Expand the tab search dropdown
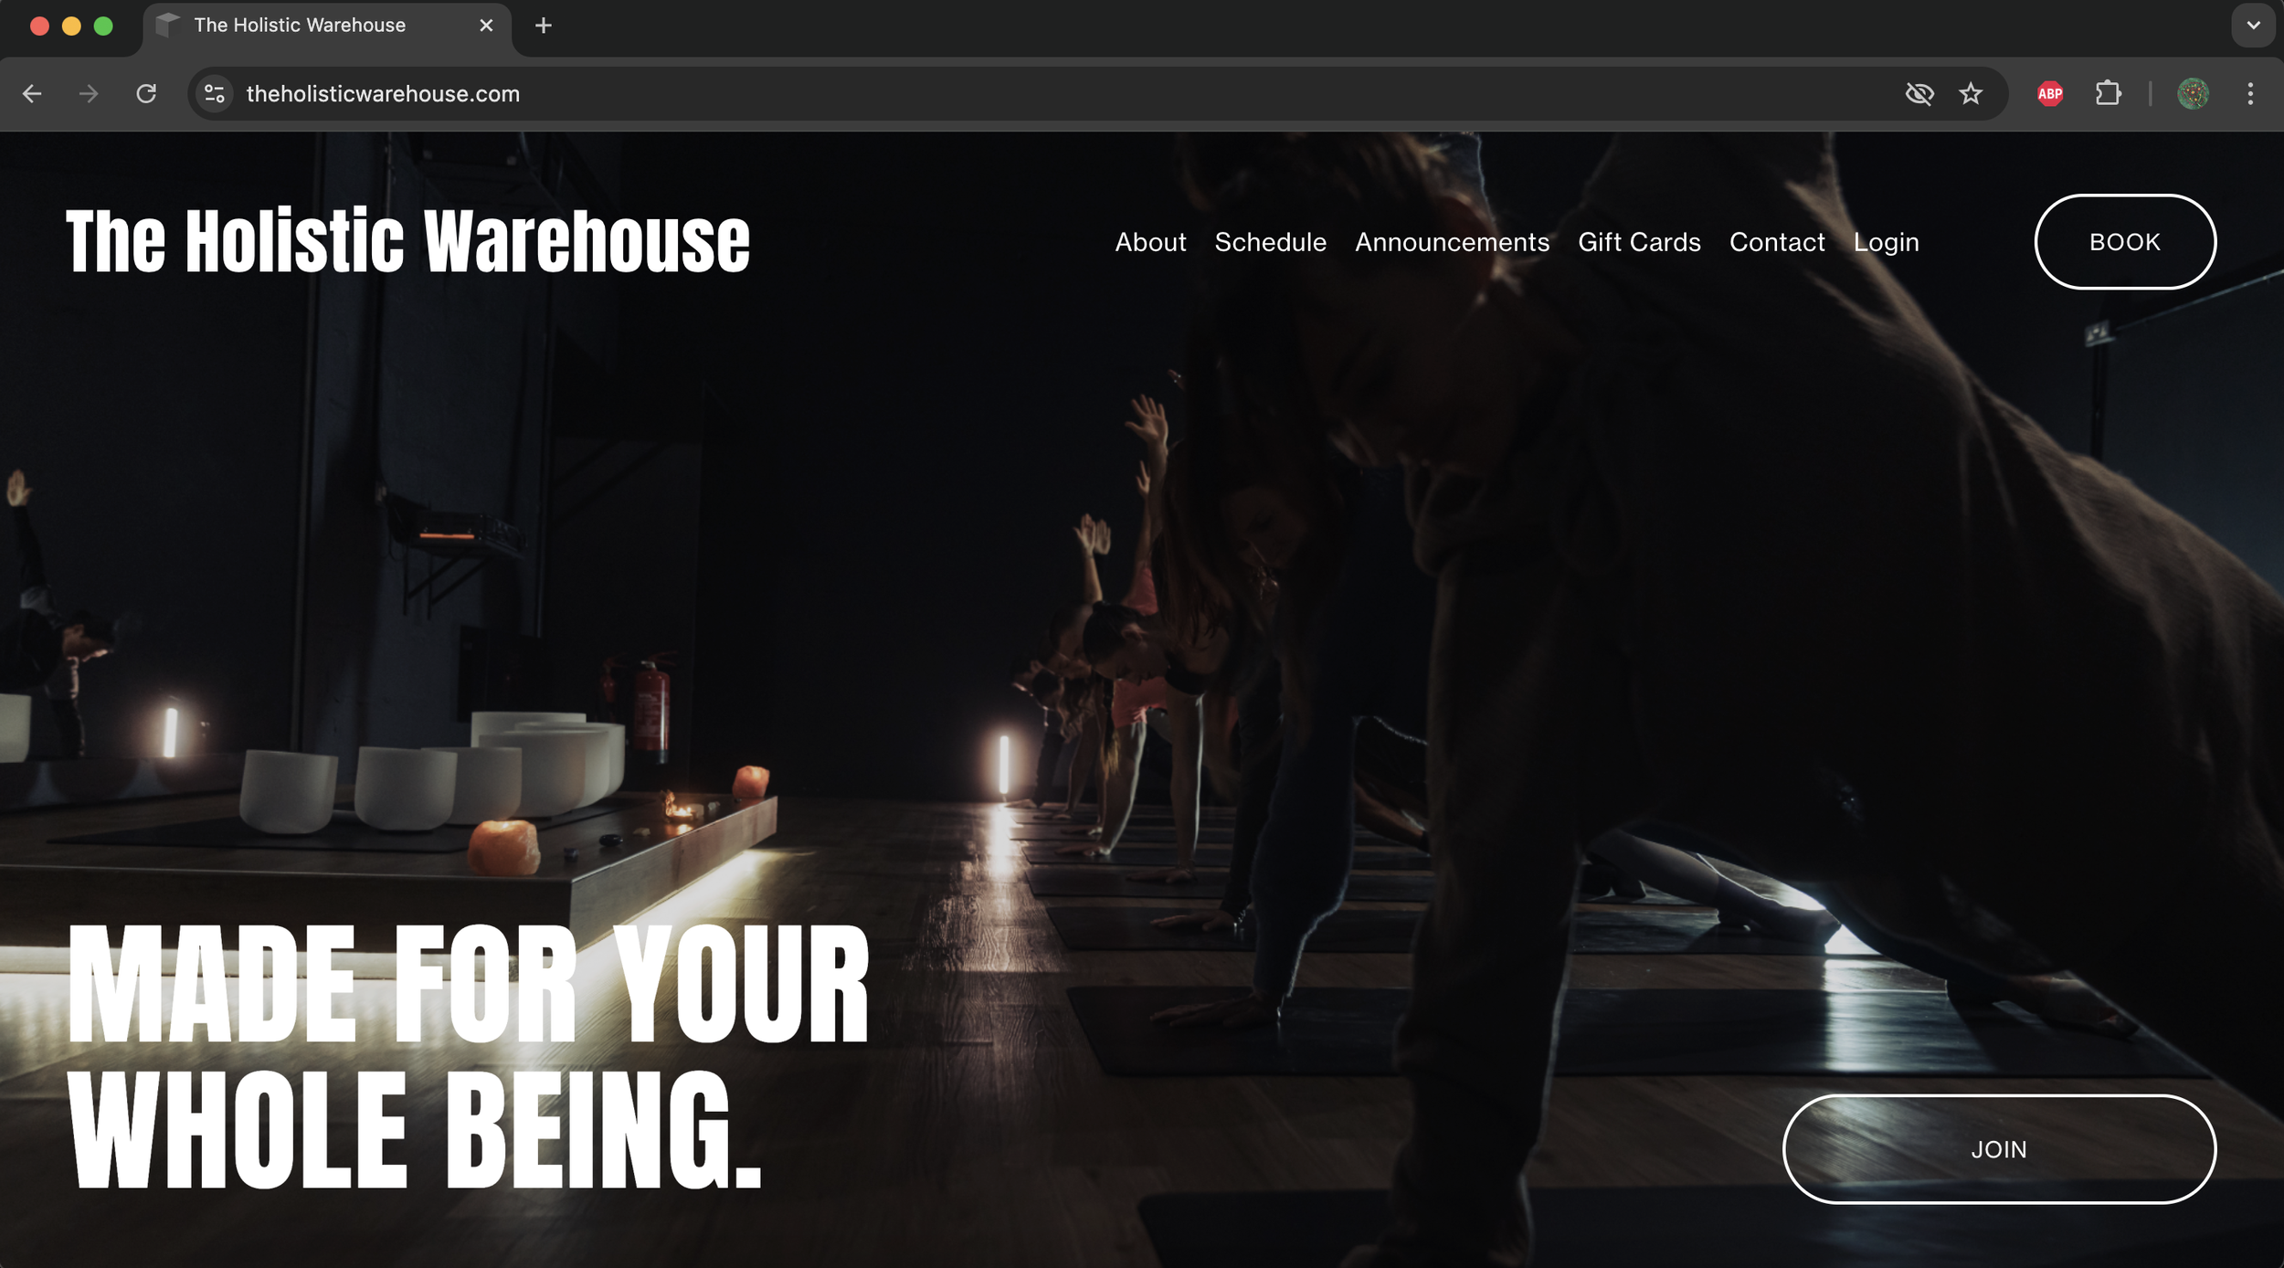This screenshot has height=1268, width=2284. click(x=2253, y=26)
